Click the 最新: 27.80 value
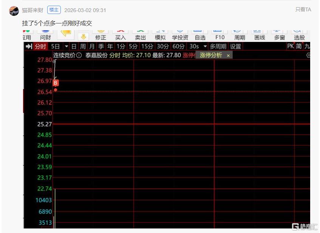Viewport: 320px width, 233px height. (167, 55)
